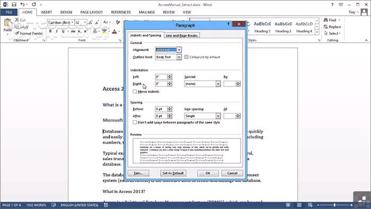Open the proofing status icon

pyautogui.click(x=54, y=205)
